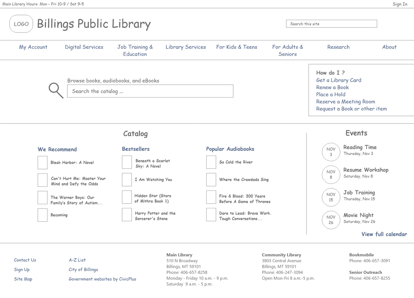414x298 pixels.
Task: Select Harry Potter and the Sorcerer's Stone title
Action: (155, 216)
